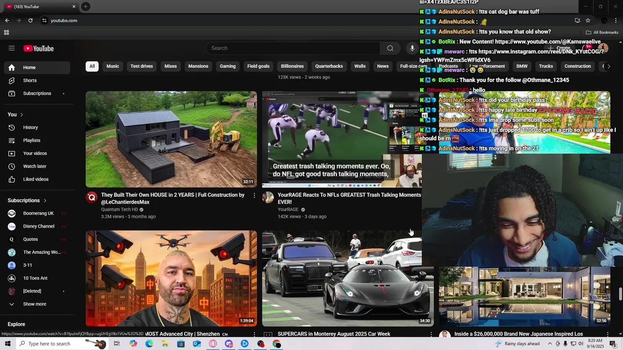Open the browser apps grid icon

pyautogui.click(x=6, y=33)
